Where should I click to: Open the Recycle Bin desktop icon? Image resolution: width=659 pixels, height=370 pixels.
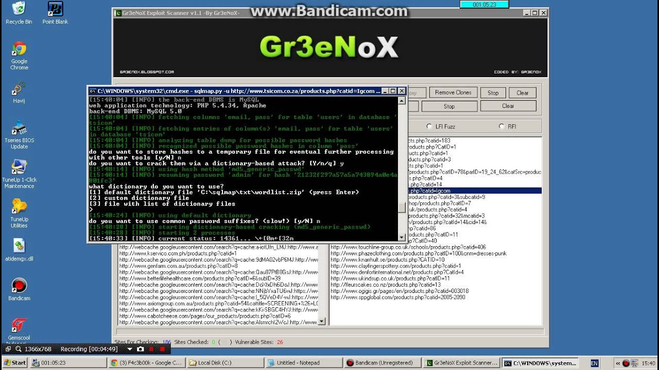19,13
